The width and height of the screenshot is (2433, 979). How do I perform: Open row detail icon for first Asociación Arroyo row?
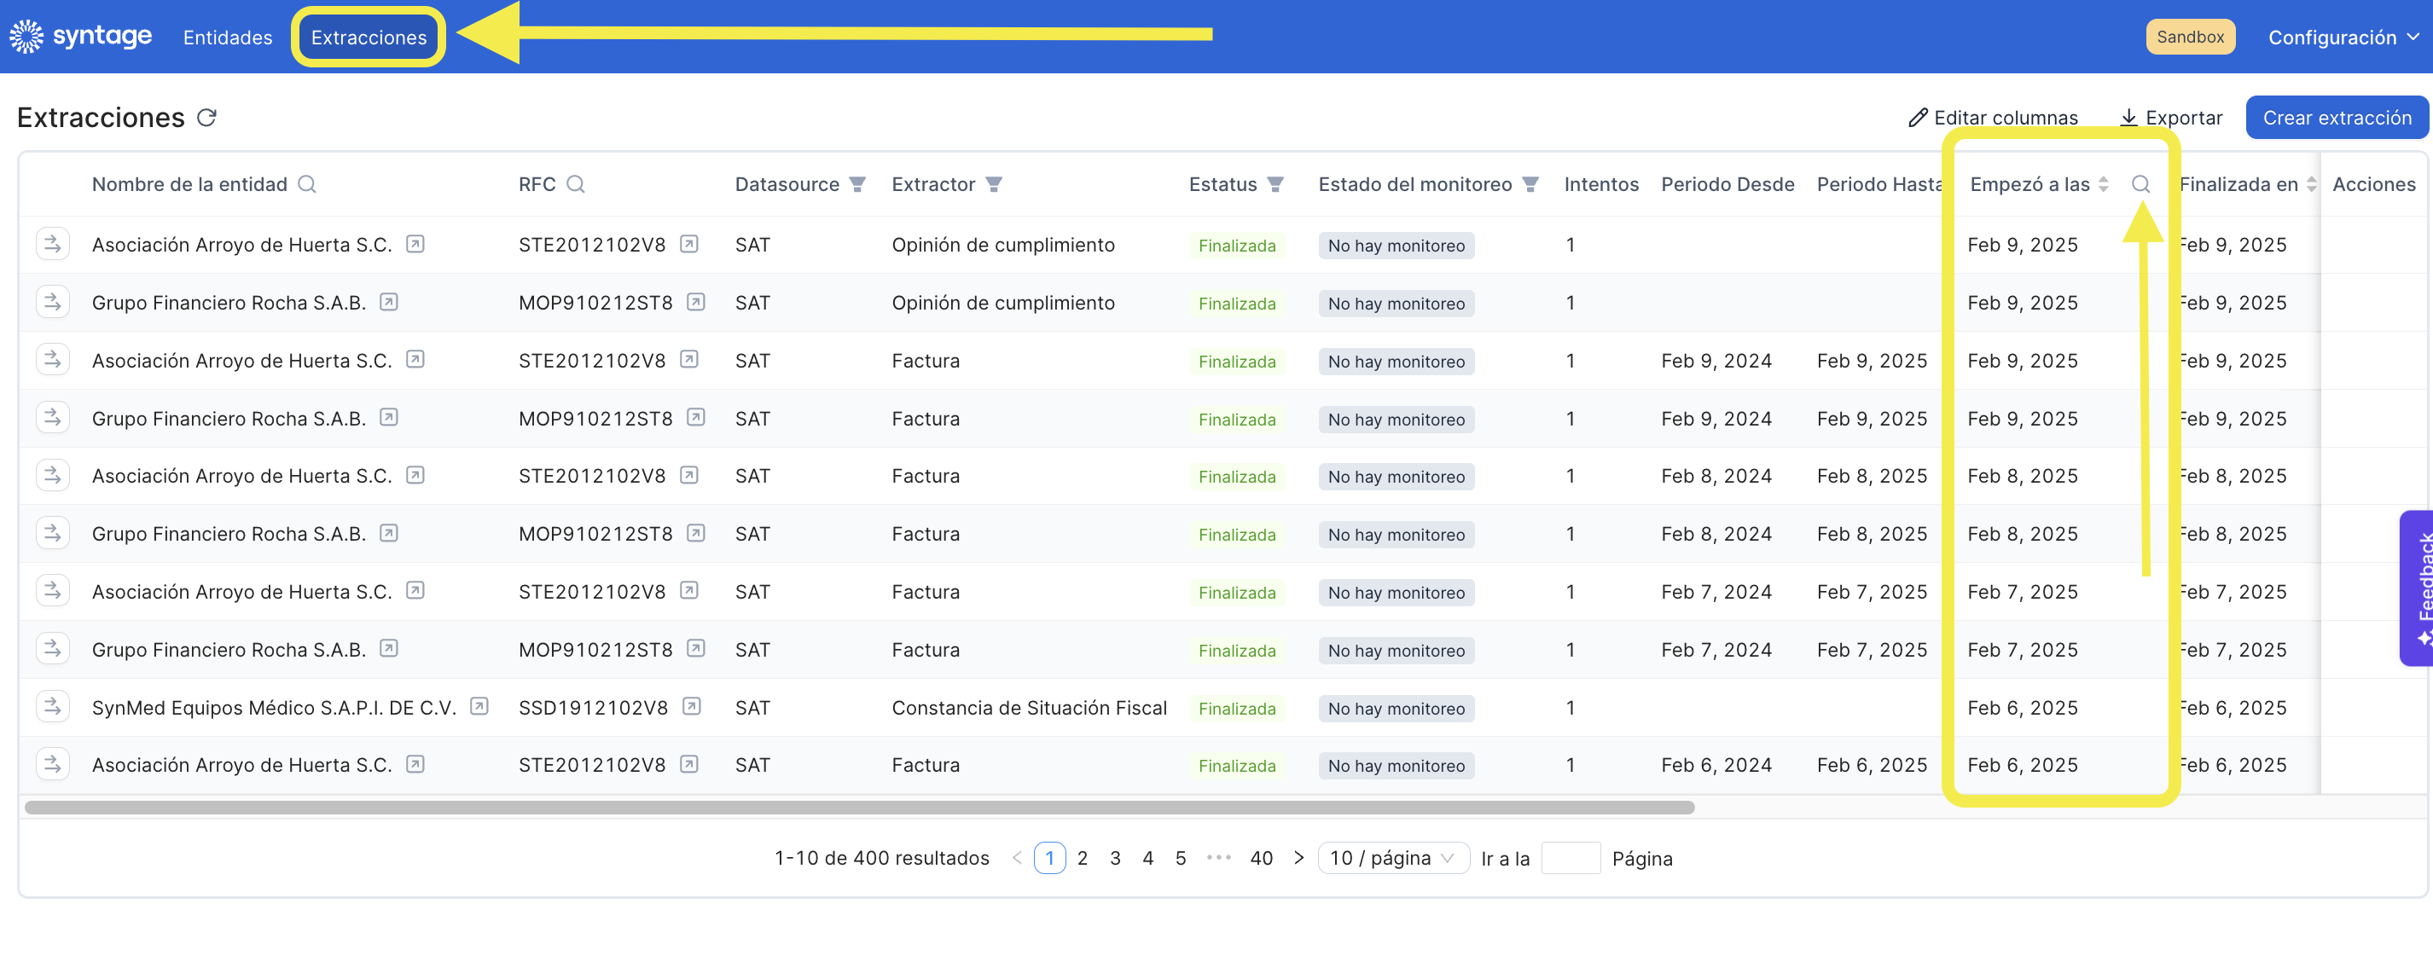53,245
